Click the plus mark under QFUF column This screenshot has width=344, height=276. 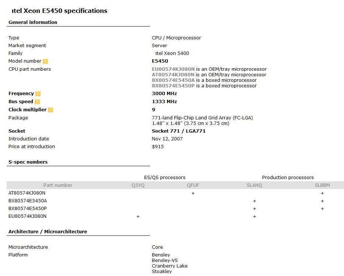point(193,193)
